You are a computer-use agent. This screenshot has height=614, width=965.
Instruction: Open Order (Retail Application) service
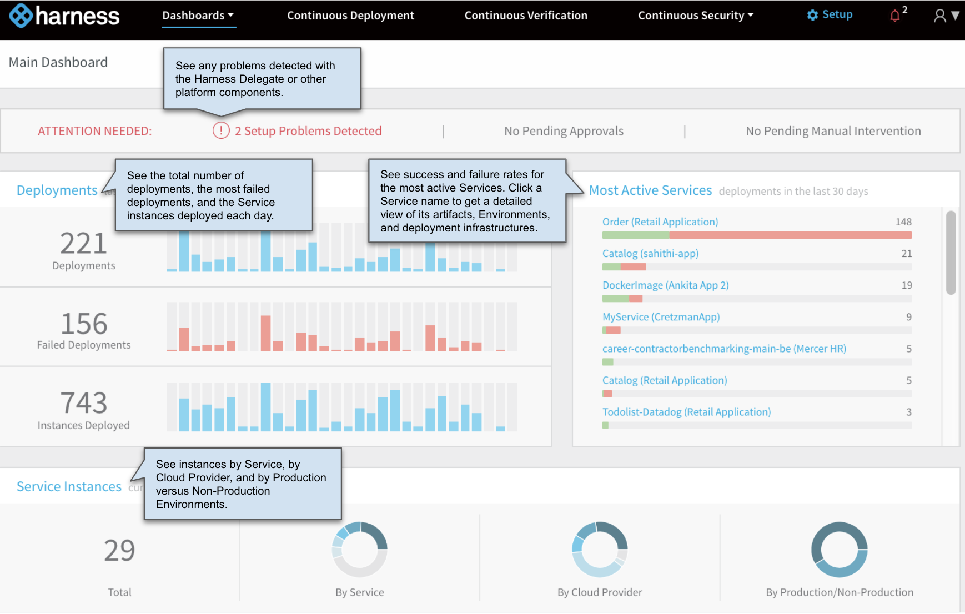[660, 222]
